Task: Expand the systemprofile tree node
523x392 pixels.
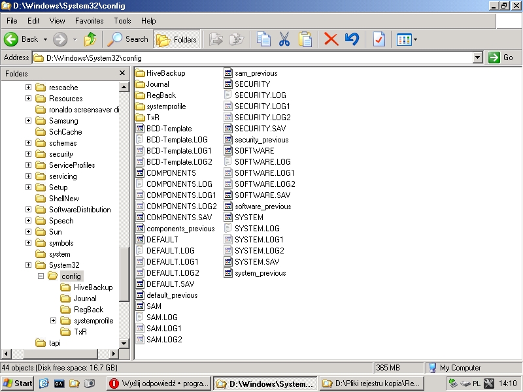Action: coord(53,321)
